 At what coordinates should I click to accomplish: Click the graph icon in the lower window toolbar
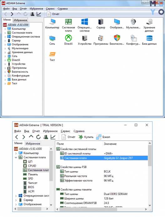(x=53, y=137)
